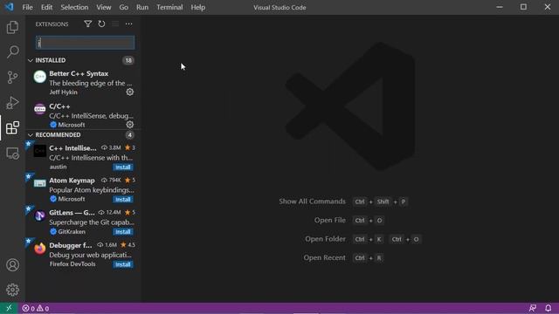Viewport: 559px width, 314px height.
Task: Click the Open Folder shortcut hint
Action: coord(325,239)
